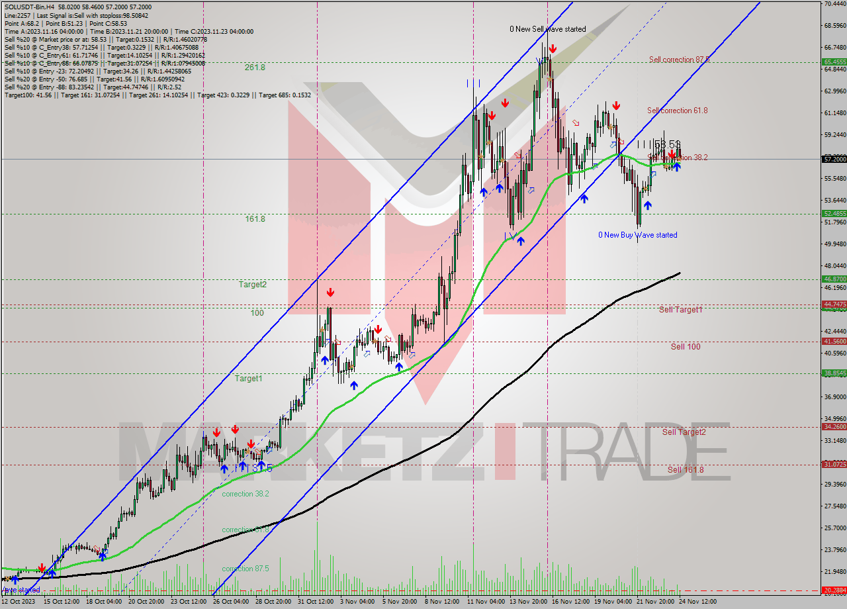Click the '12 Oct 2023' date axis label
The width and height of the screenshot is (847, 609).
click(19, 602)
